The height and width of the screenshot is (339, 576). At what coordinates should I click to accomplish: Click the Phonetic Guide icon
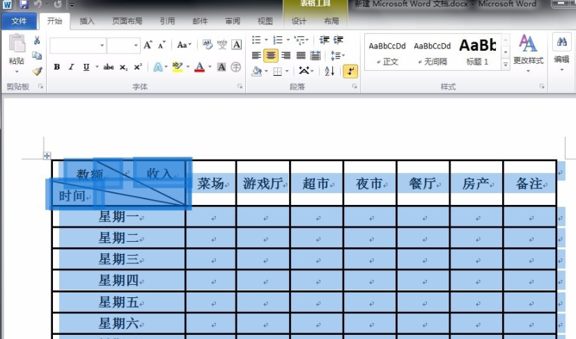coord(222,44)
